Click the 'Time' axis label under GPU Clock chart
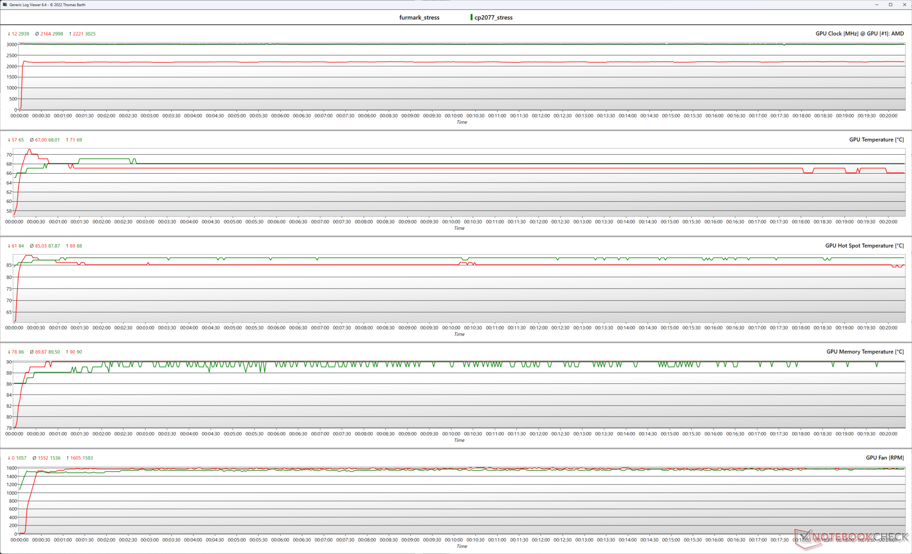Image resolution: width=912 pixels, height=554 pixels. point(462,122)
